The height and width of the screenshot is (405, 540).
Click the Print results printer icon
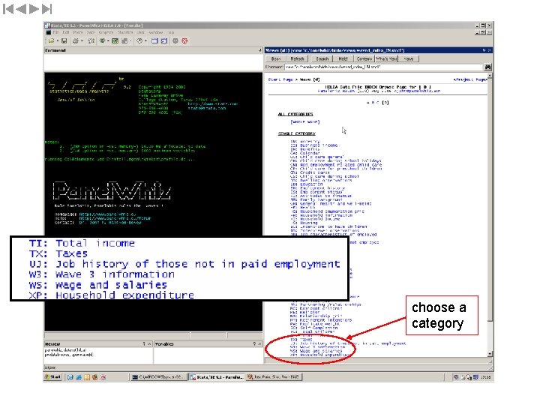point(76,41)
